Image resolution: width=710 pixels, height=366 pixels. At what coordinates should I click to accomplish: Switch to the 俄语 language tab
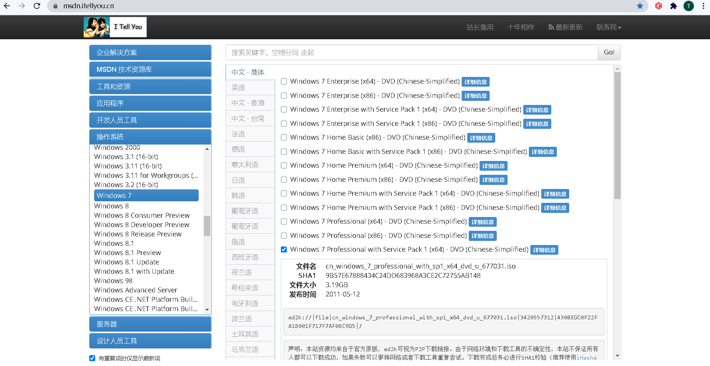(x=250, y=242)
